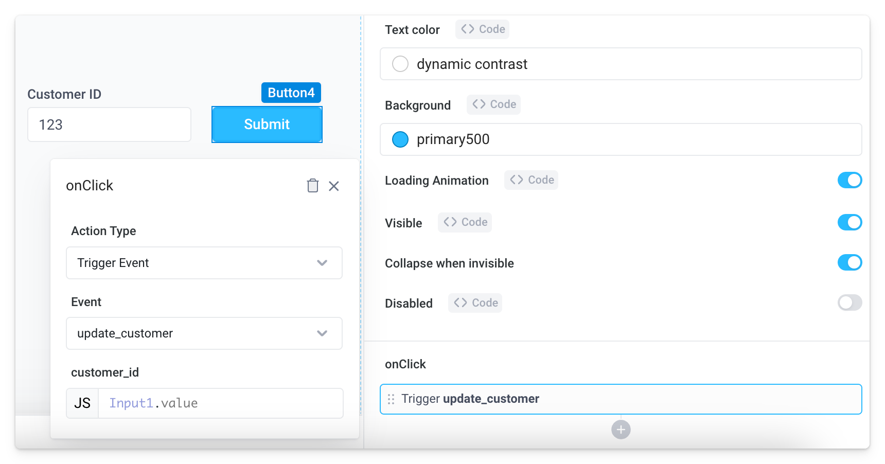Click the Trigger update_customer action row
The image size is (885, 464).
click(566, 399)
